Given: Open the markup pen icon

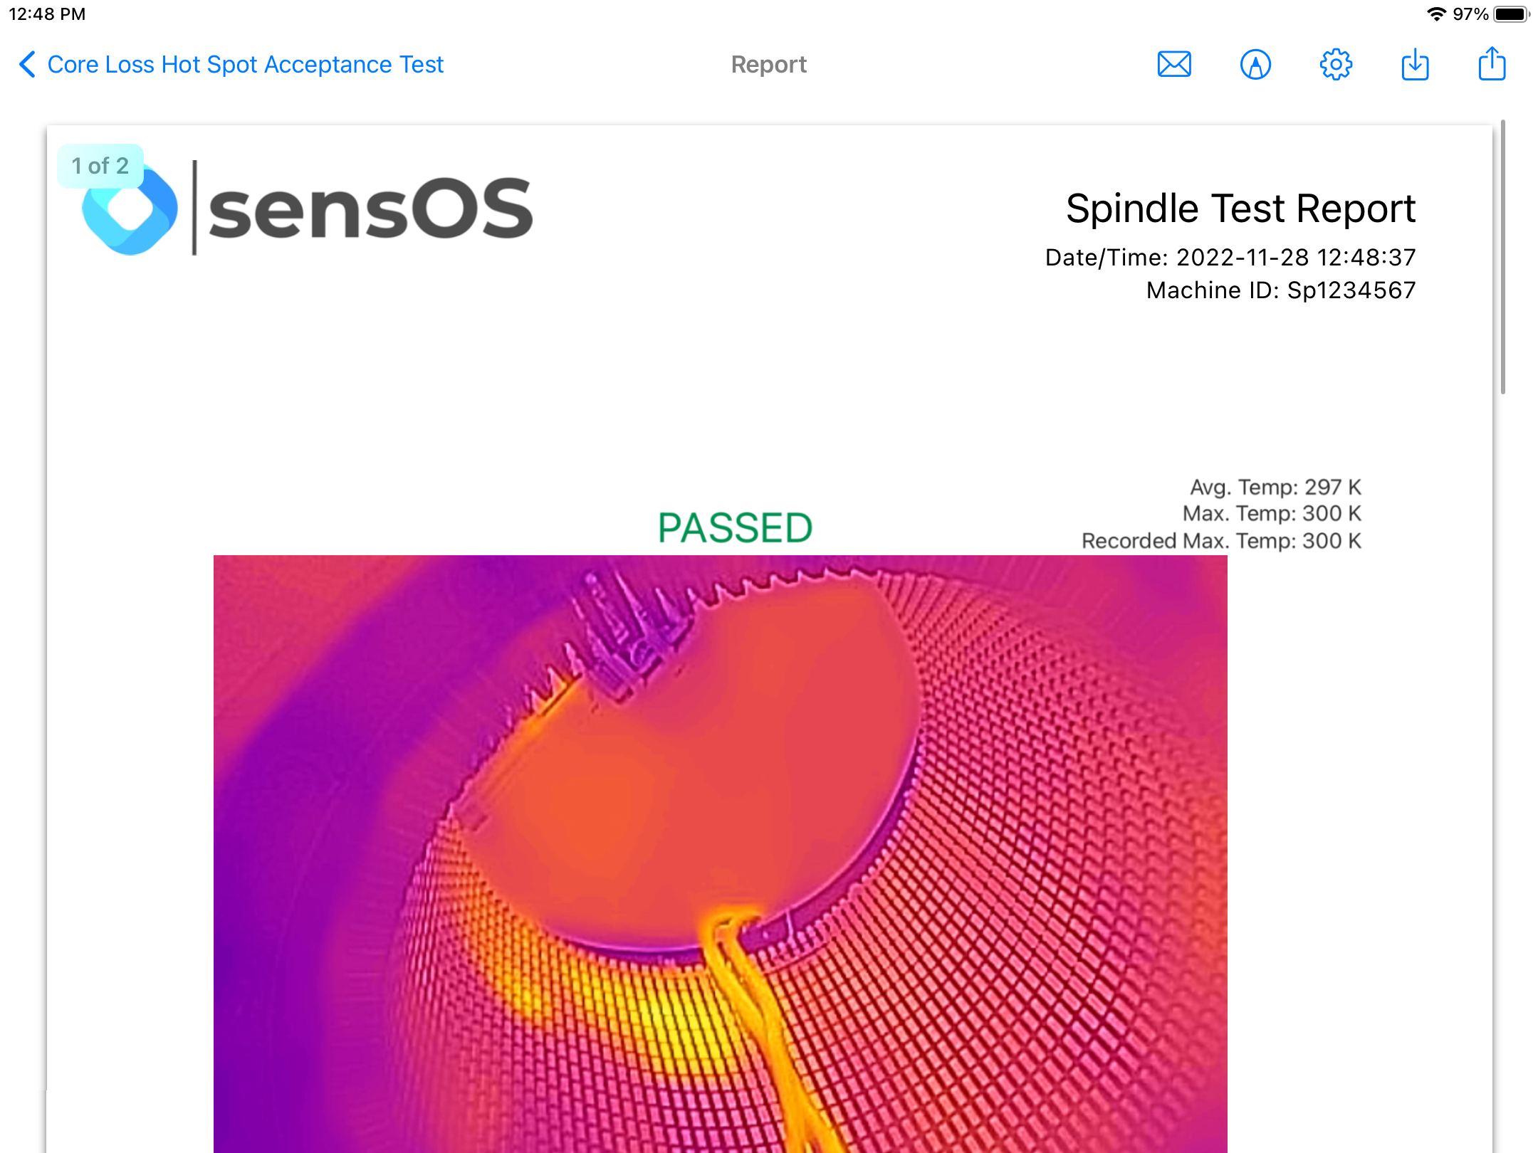Looking at the screenshot, I should point(1255,65).
